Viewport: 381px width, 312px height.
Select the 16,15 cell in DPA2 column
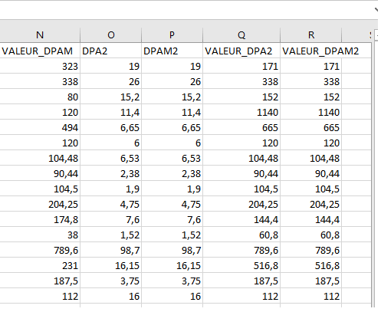pyautogui.click(x=110, y=265)
